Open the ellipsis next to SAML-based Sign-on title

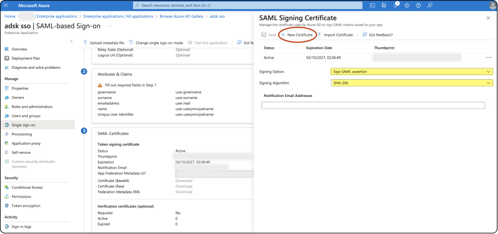110,26
